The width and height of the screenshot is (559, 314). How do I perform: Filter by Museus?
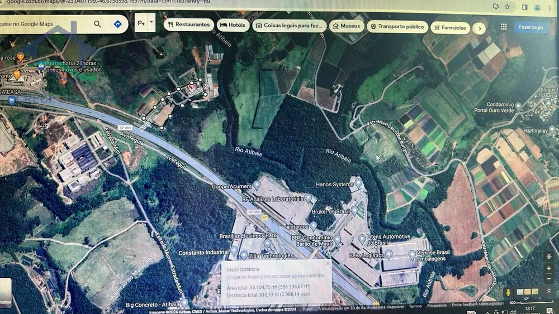pyautogui.click(x=347, y=26)
